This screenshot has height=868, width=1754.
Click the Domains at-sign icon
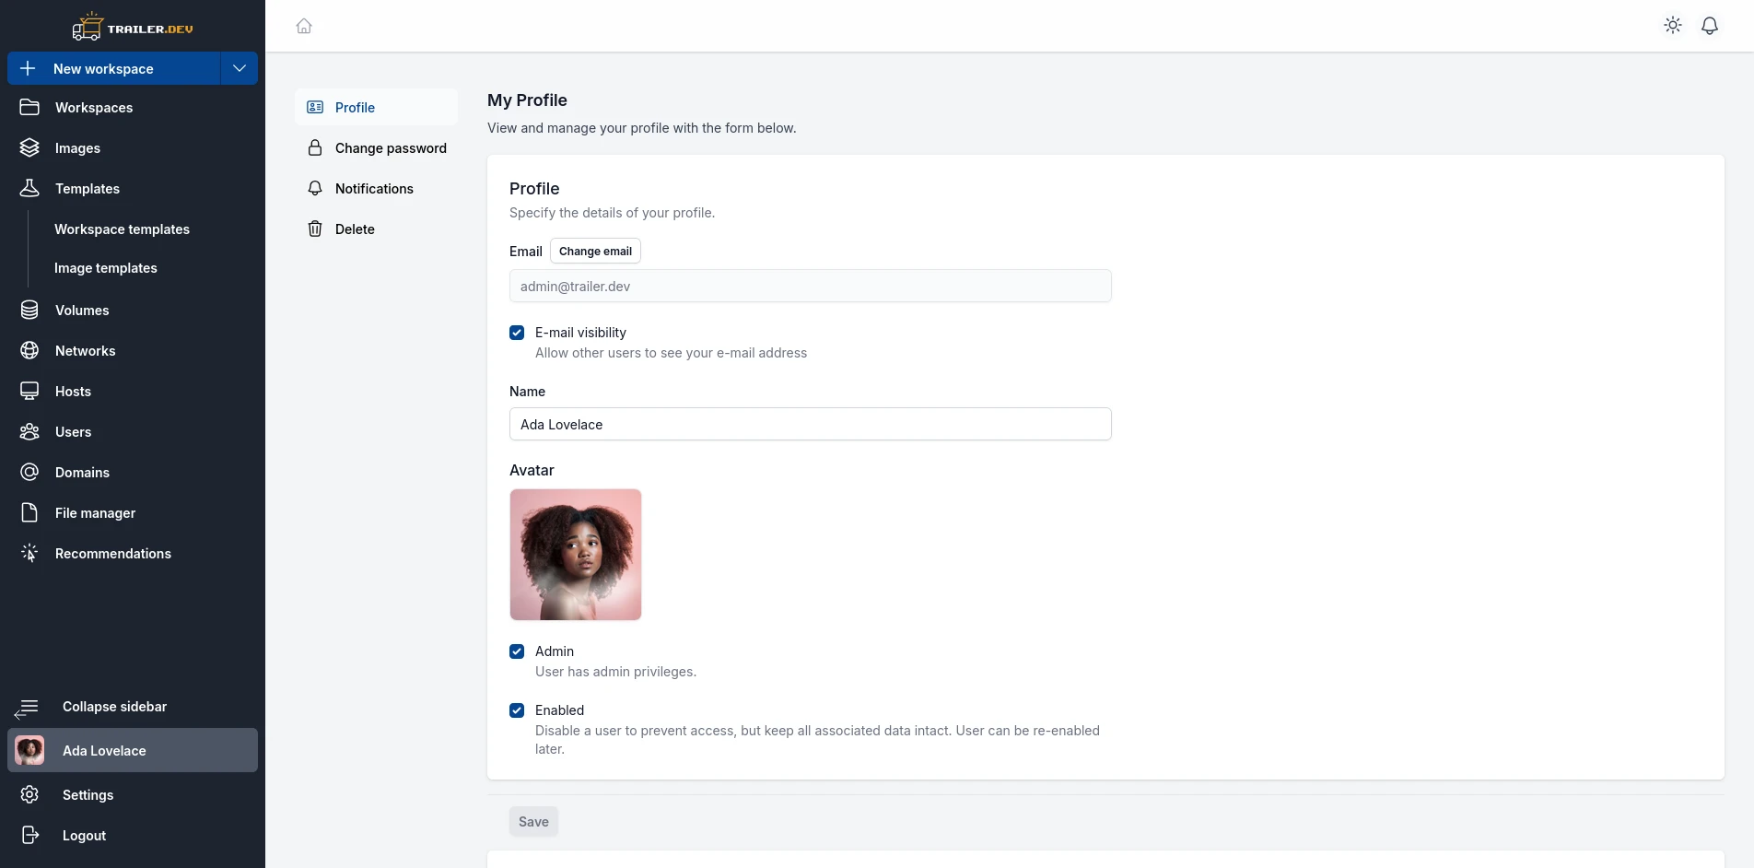[29, 472]
